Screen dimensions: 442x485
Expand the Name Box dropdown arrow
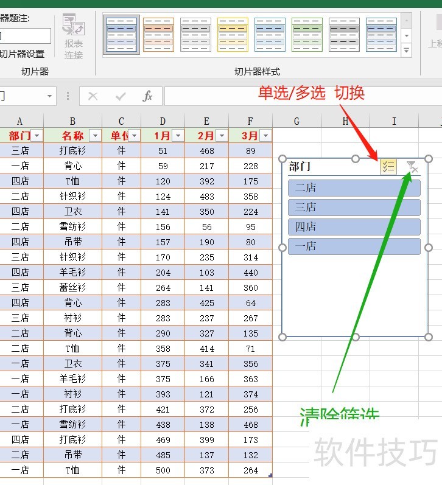pos(49,96)
